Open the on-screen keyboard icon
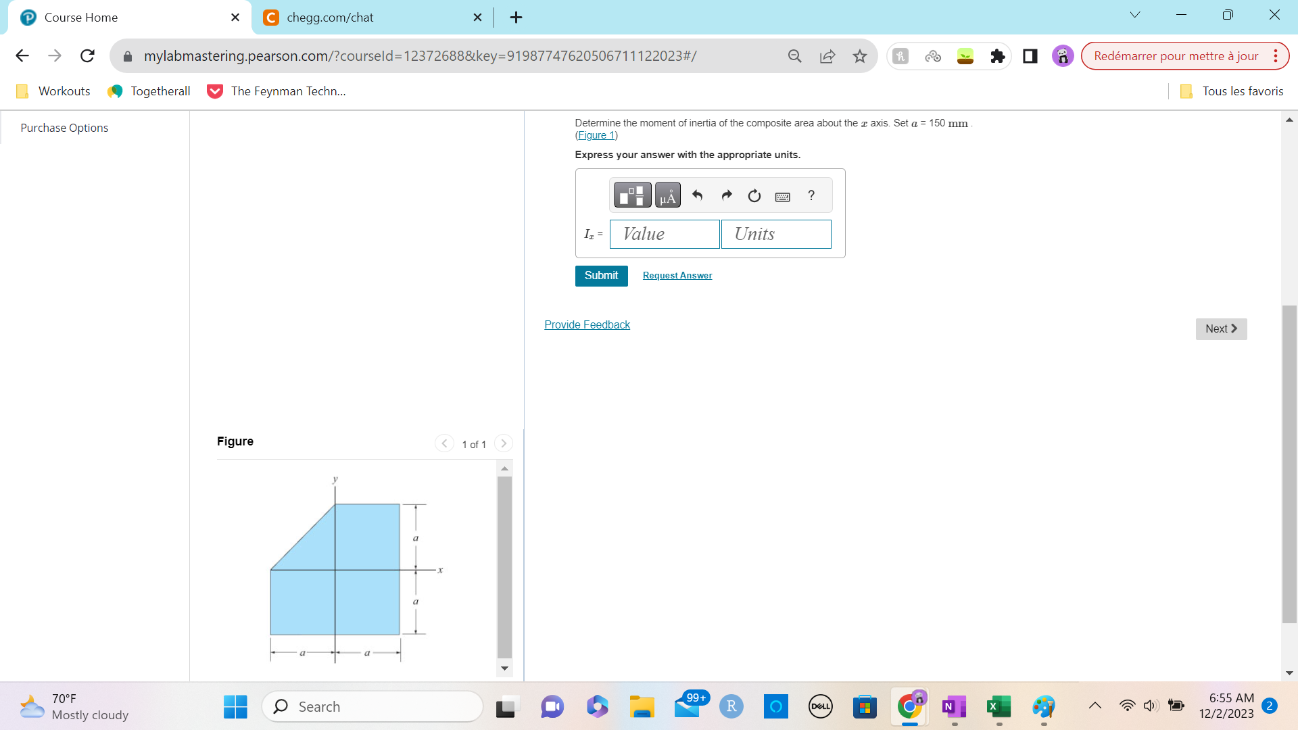The width and height of the screenshot is (1298, 730). (782, 196)
